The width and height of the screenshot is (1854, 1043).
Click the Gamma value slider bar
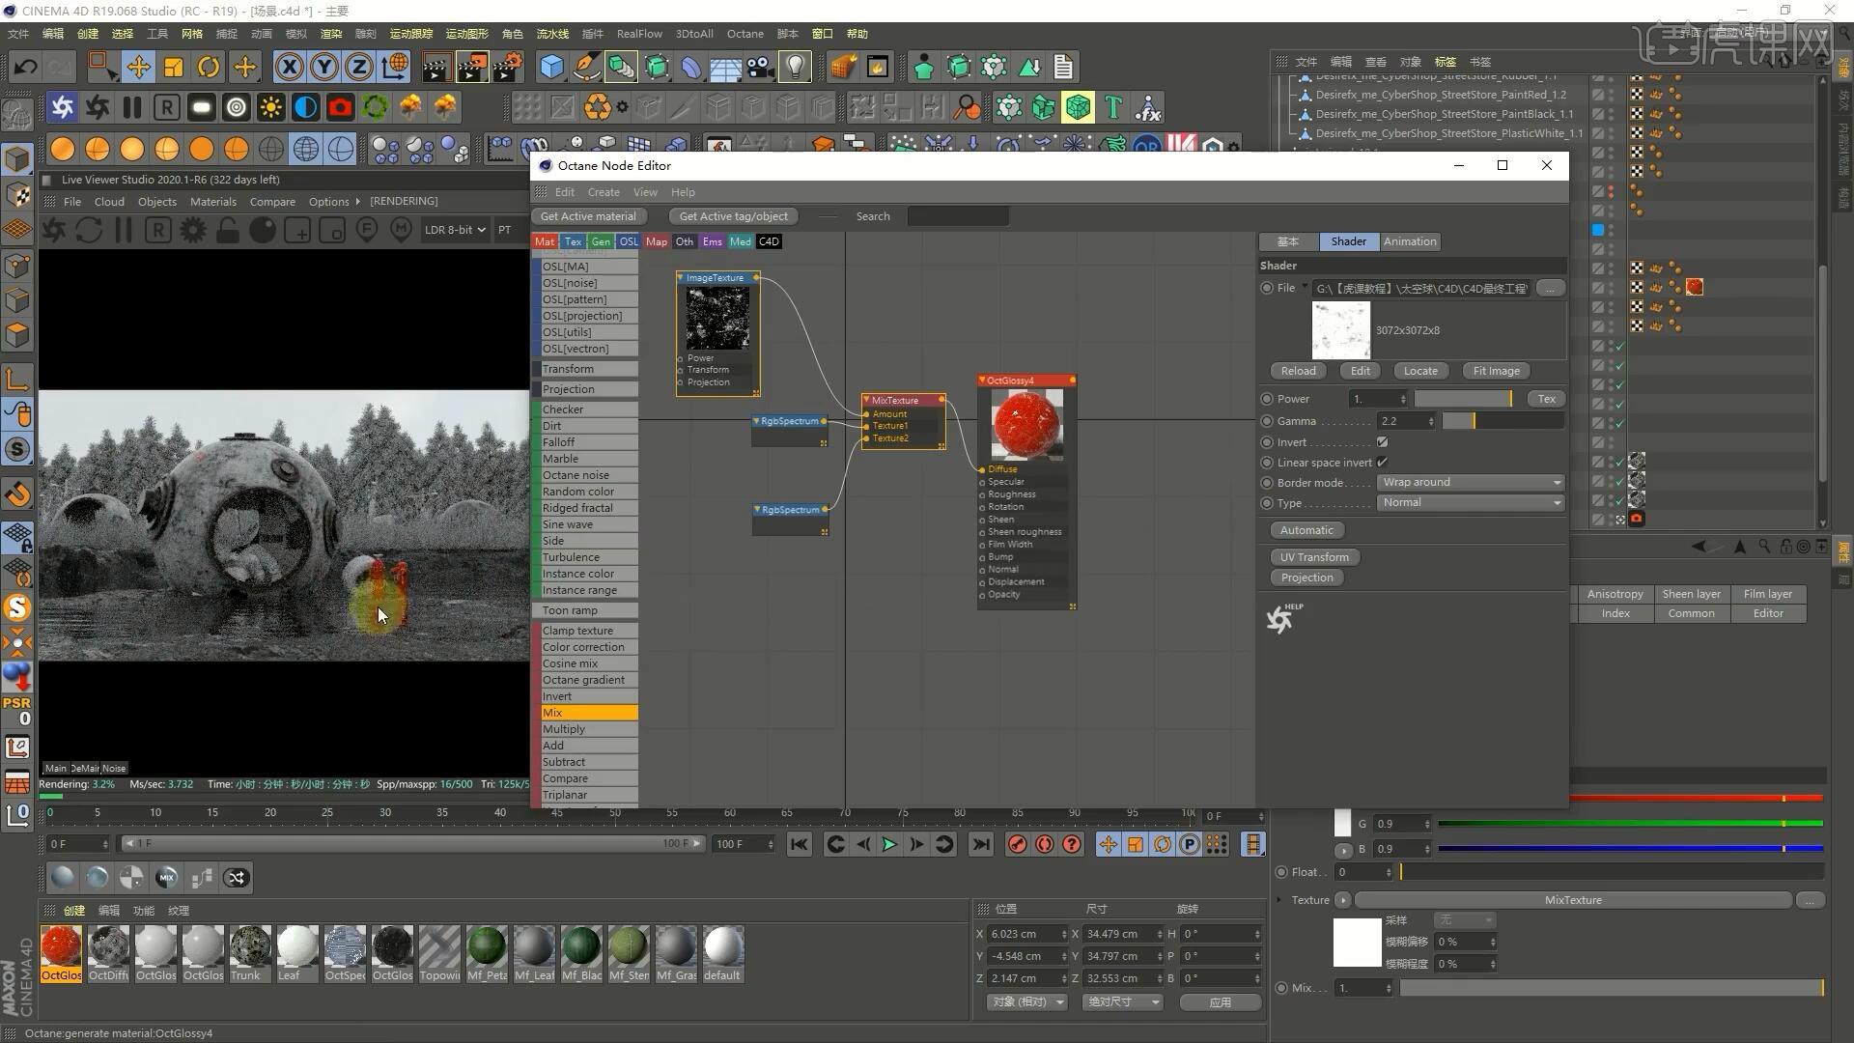(x=1503, y=421)
